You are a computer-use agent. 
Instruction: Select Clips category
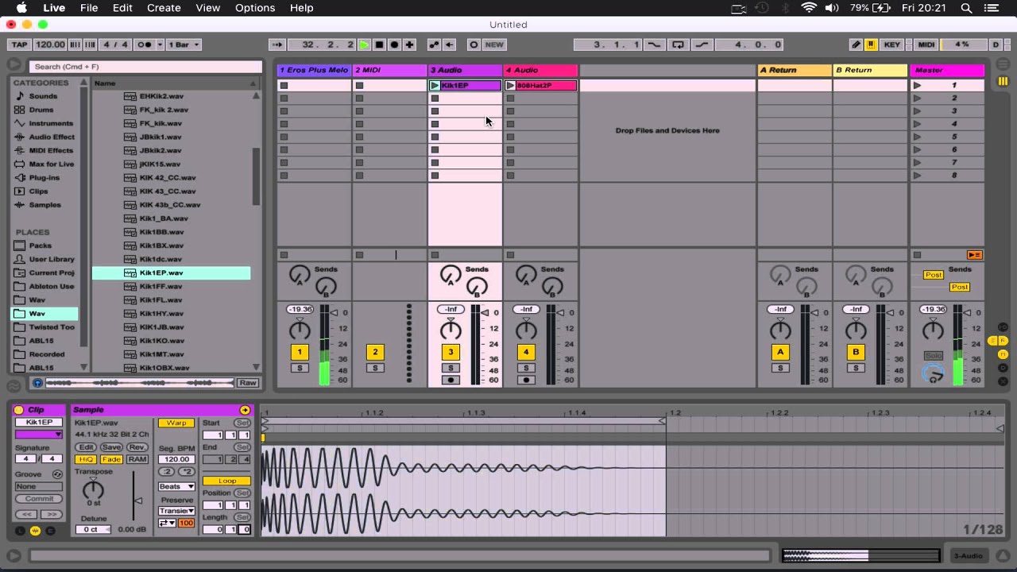point(38,191)
